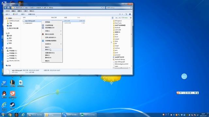
Task: Open the Help menu in Explorer
Action: [32, 11]
